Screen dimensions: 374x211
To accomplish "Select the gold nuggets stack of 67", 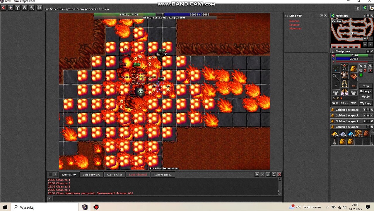I will pyautogui.click(x=358, y=134).
